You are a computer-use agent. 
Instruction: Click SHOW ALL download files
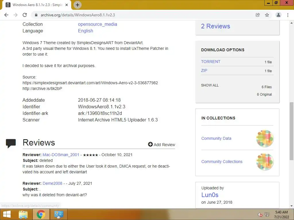pyautogui.click(x=210, y=85)
